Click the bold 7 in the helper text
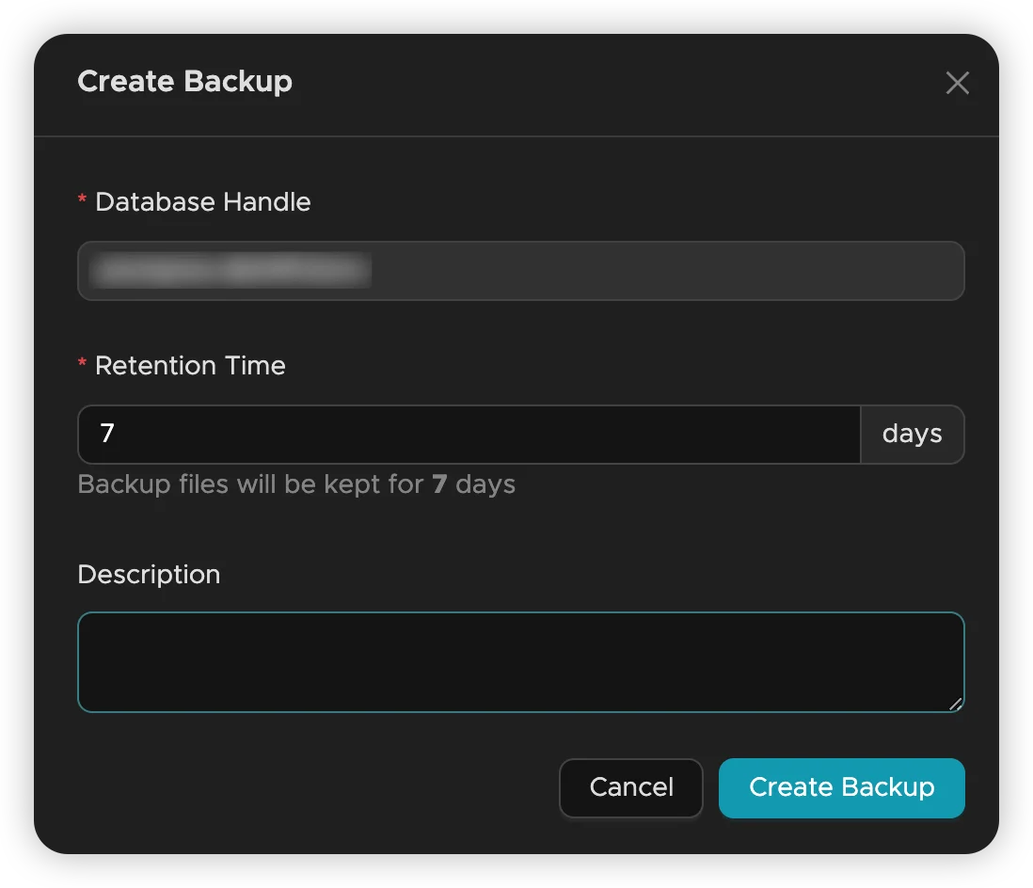The image size is (1033, 888). coord(439,484)
